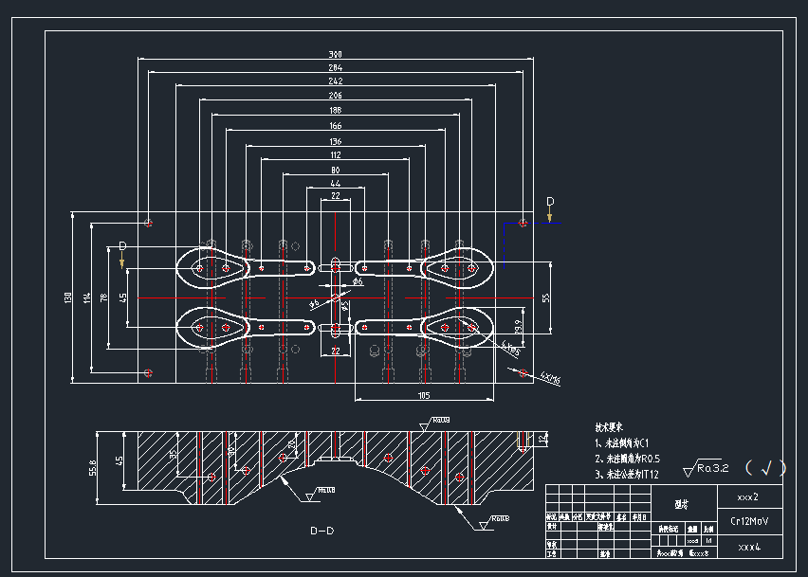This screenshot has height=577, width=808.
Task: Click the Ra3.2 surface roughness symbol
Action: click(x=706, y=468)
